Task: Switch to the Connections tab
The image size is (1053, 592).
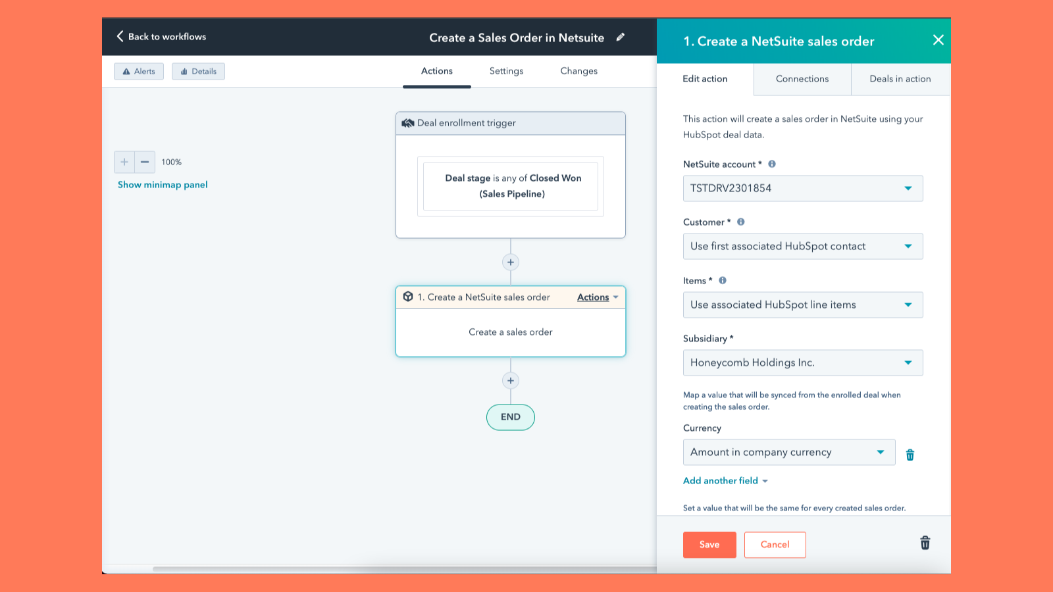Action: pyautogui.click(x=802, y=79)
